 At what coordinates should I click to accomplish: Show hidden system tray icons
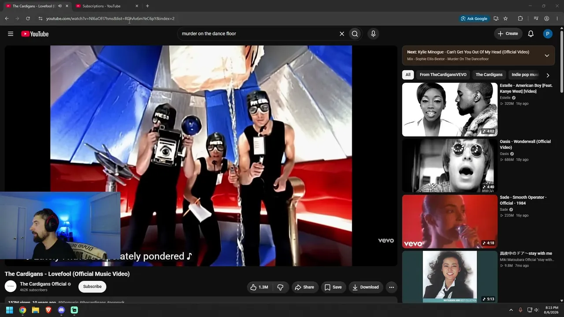(511, 310)
